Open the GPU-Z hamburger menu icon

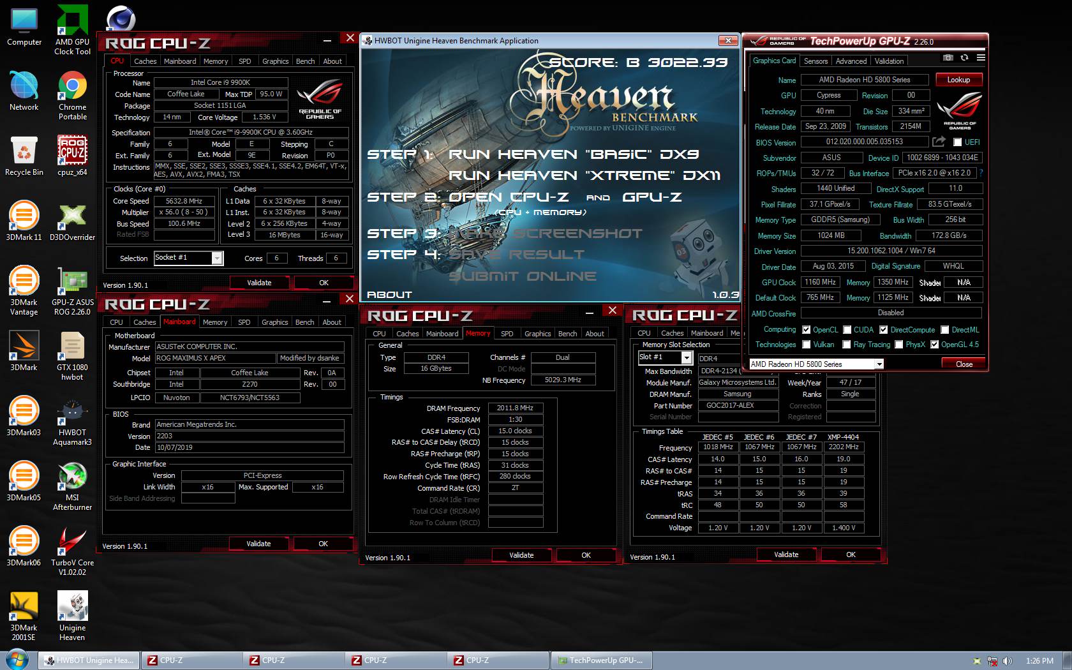pos(981,58)
